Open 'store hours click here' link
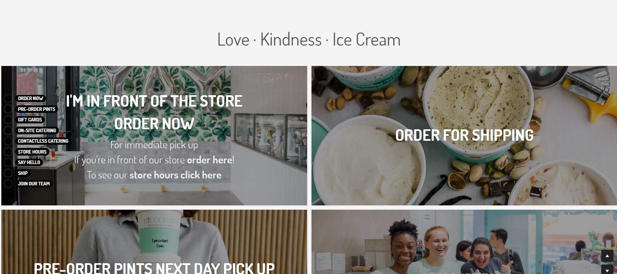Screen dimensions: 617x274 click(x=175, y=175)
